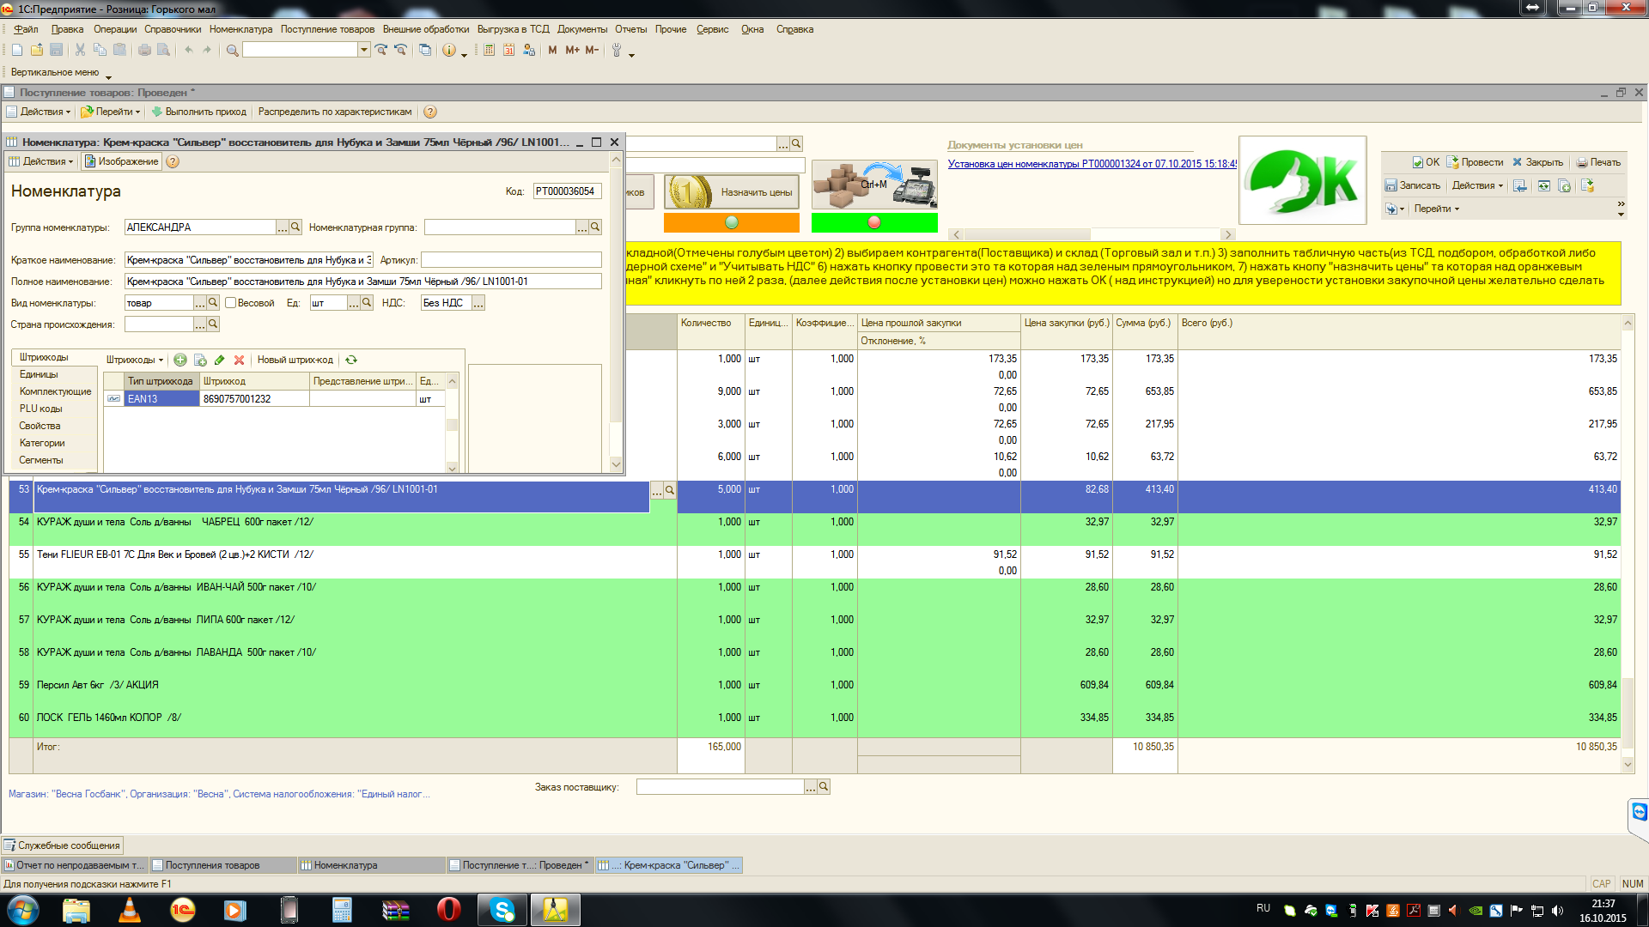This screenshot has width=1649, height=927.
Task: Open the Отчеты menu
Action: [x=630, y=29]
